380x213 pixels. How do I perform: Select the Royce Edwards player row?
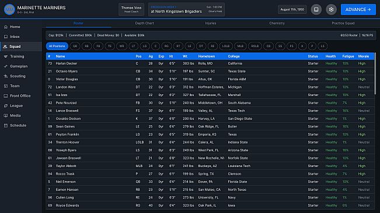click(x=210, y=205)
